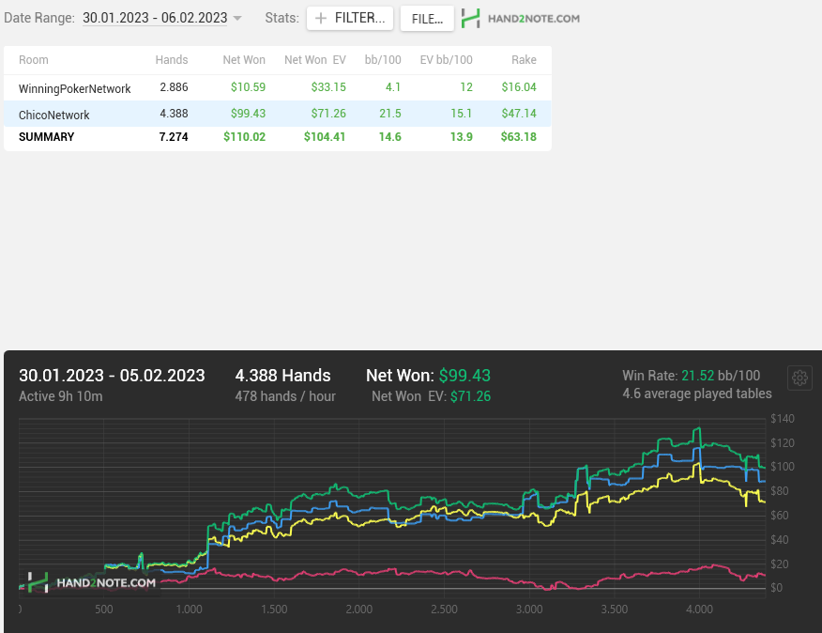This screenshot has width=822, height=633.
Task: Click ChicoNetwork hands value 4.388 in table
Action: pyautogui.click(x=174, y=114)
